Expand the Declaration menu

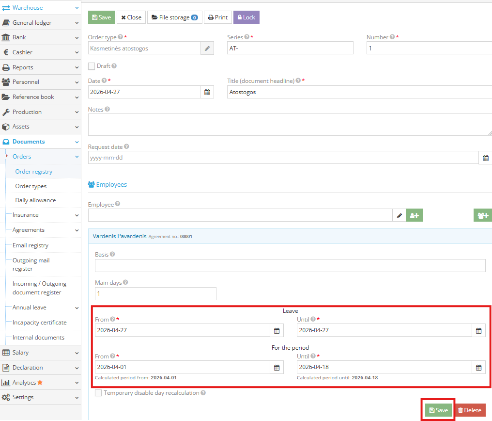(41, 368)
